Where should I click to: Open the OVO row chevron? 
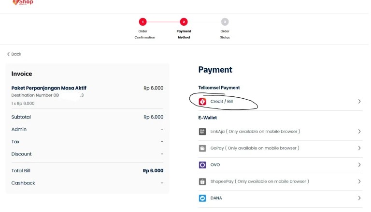[359, 165]
